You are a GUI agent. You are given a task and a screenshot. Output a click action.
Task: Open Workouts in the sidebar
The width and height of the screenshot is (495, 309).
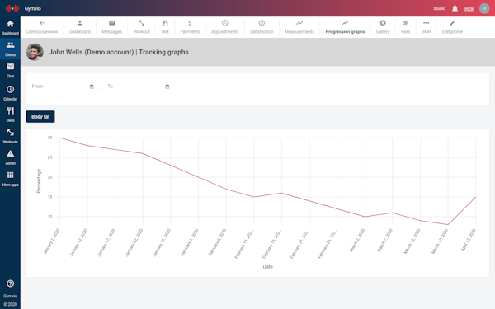(10, 136)
